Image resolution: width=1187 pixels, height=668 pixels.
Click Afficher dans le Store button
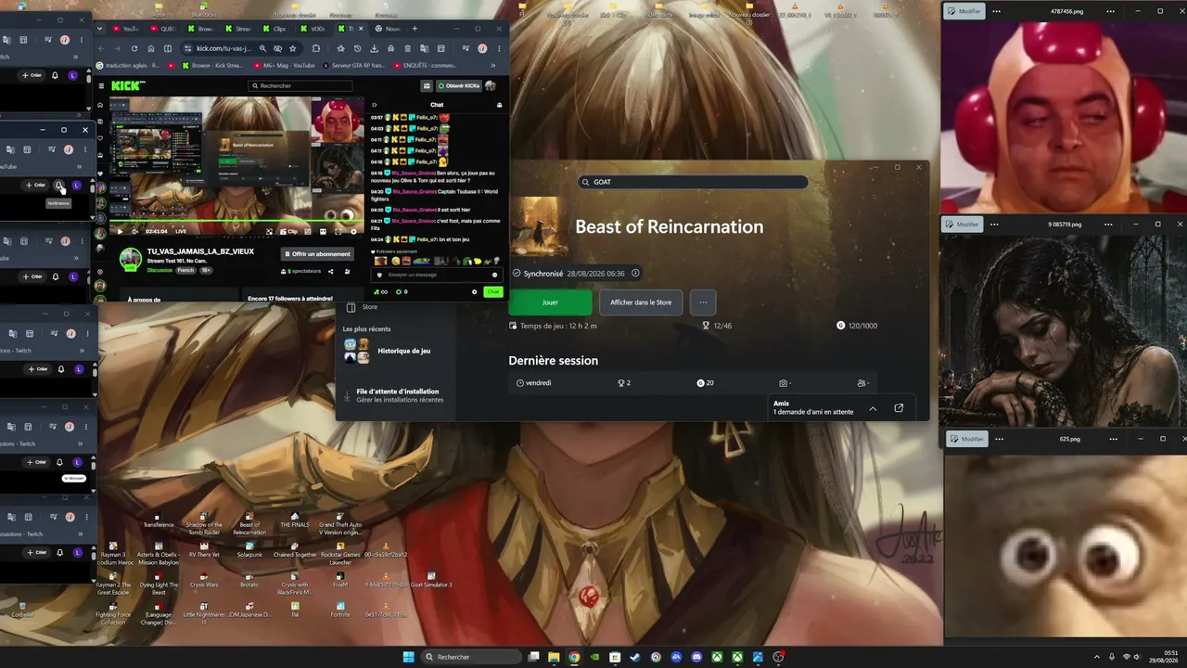[x=641, y=302]
